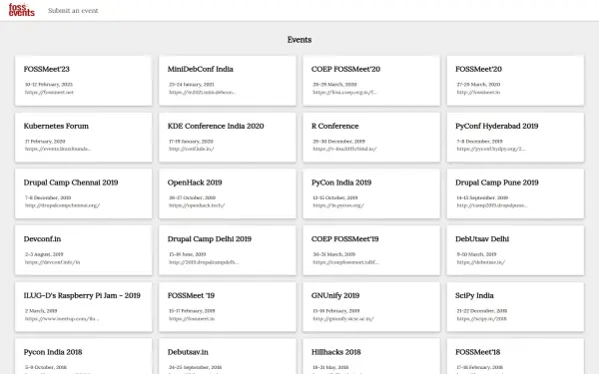Select the DebUtsav Delhi event title
The width and height of the screenshot is (599, 374).
(482, 239)
